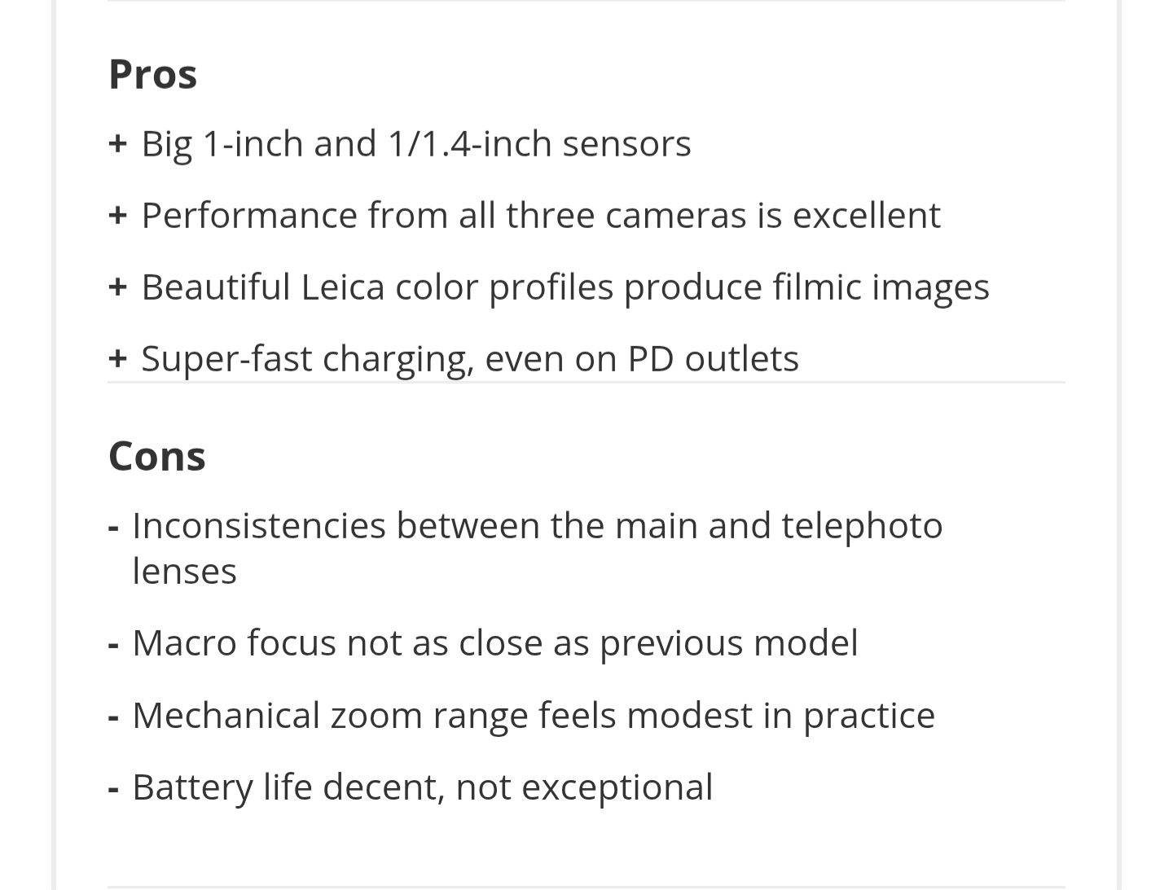Screen dimensions: 1173x890
Task: Select the text about 1/1.4-inch sensors
Action: [x=415, y=144]
